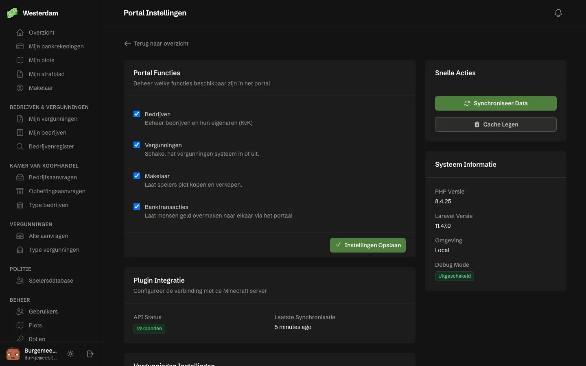Follow Terug naar overzicht link
The image size is (586, 366).
(x=156, y=44)
